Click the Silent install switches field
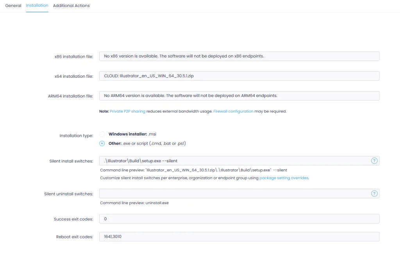Screen dimensions: 400x258 pyautogui.click(x=239, y=161)
